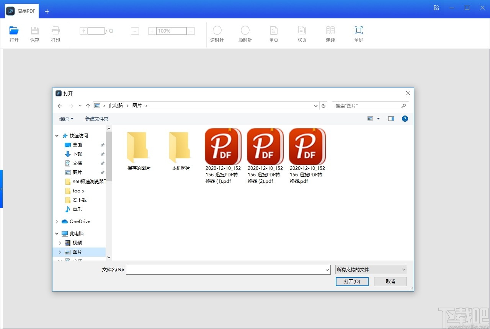Click the back arrow in the dialog
The height and width of the screenshot is (329, 490).
point(60,106)
